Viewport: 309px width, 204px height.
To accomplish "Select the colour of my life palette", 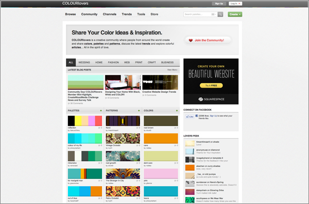I will point(85,139).
